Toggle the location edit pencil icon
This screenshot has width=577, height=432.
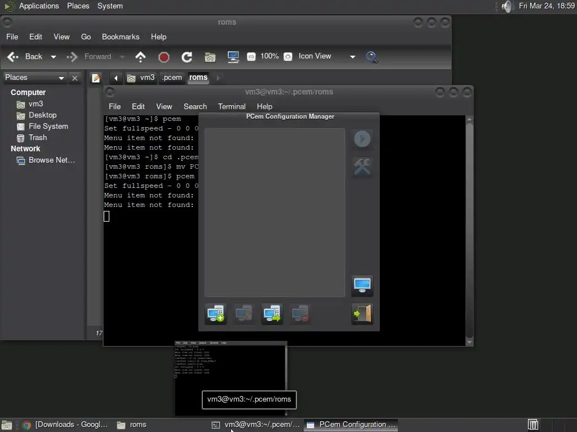(96, 78)
